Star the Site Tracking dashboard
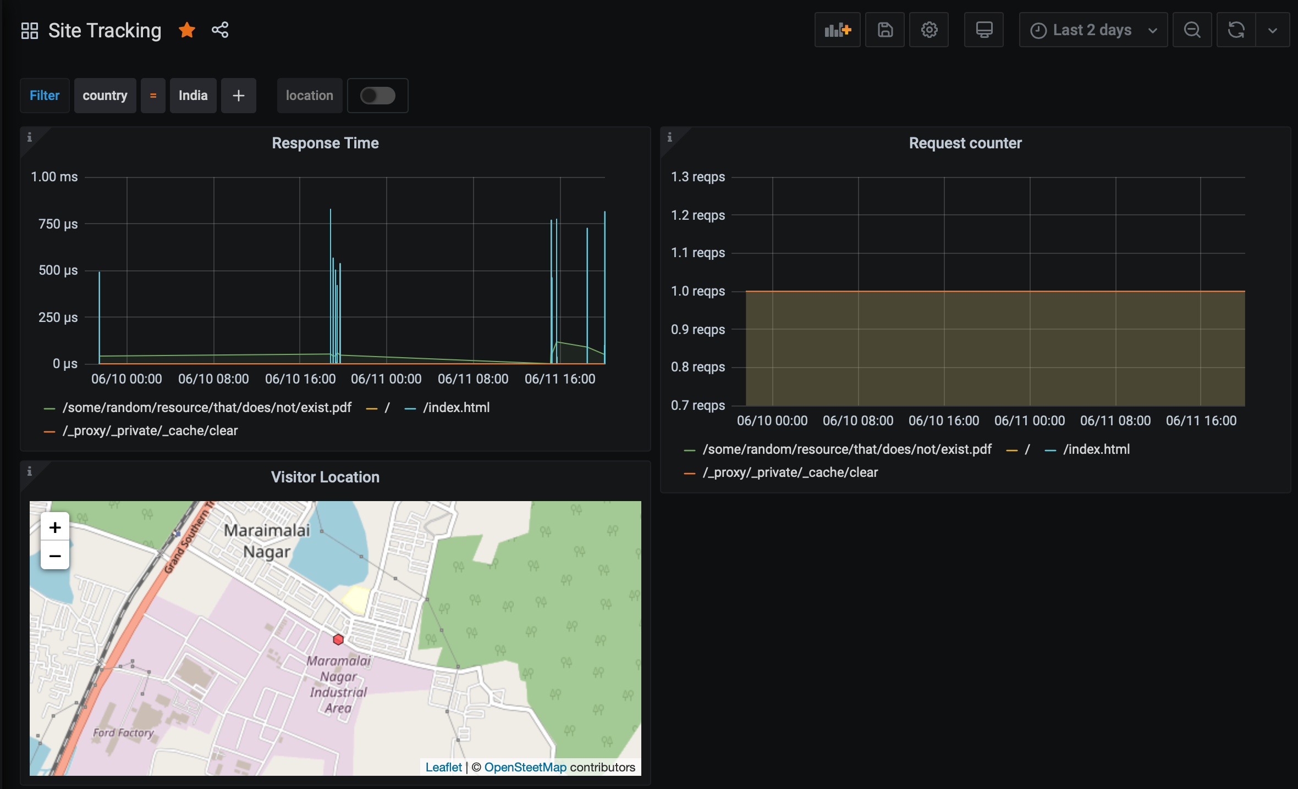The height and width of the screenshot is (789, 1298). [x=187, y=30]
